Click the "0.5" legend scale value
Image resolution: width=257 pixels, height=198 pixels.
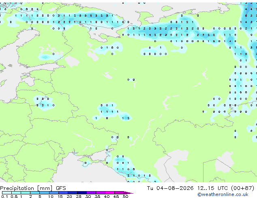14,196
